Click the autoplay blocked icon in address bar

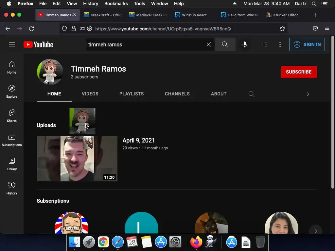click(x=90, y=29)
